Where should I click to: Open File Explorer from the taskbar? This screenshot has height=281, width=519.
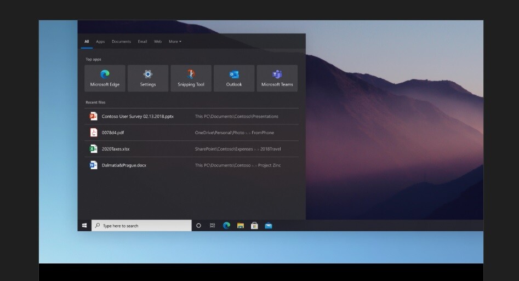[240, 226]
